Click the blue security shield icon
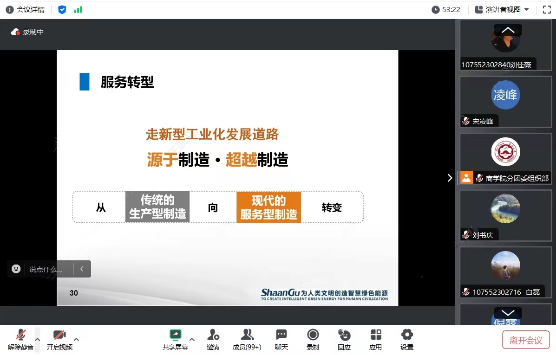 click(62, 10)
